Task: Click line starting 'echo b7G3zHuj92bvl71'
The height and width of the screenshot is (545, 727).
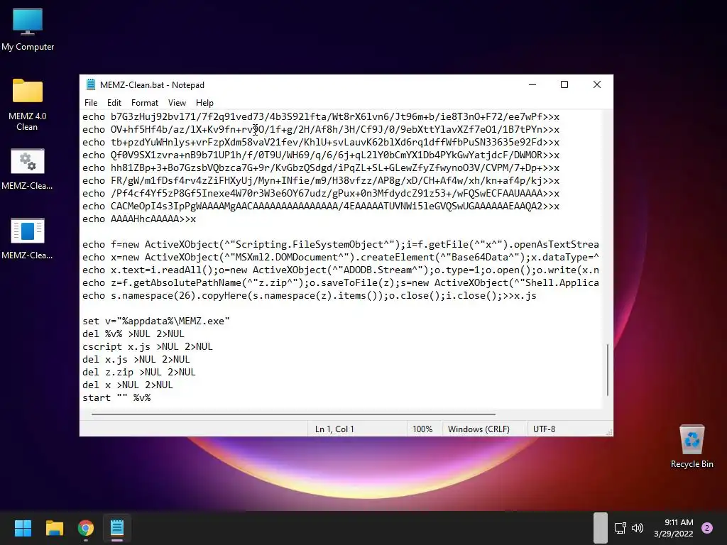Action: coord(321,117)
